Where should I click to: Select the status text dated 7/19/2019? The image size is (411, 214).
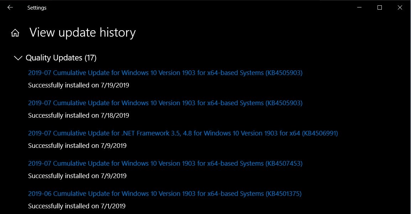coord(79,85)
